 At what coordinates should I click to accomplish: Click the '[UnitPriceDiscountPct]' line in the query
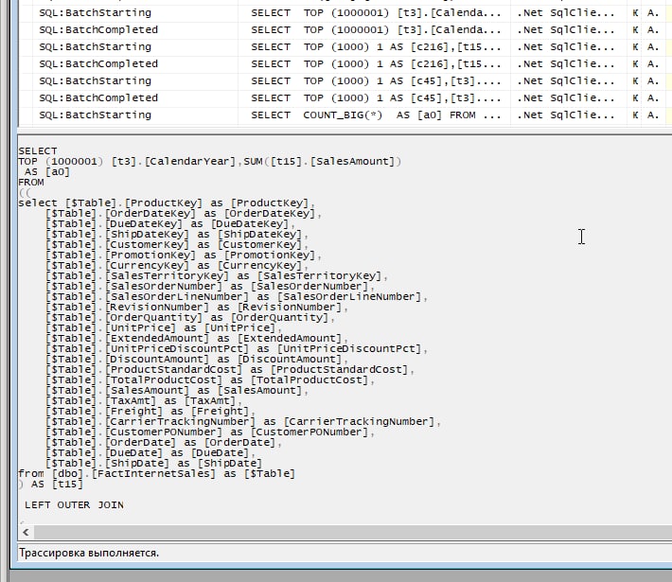click(236, 349)
